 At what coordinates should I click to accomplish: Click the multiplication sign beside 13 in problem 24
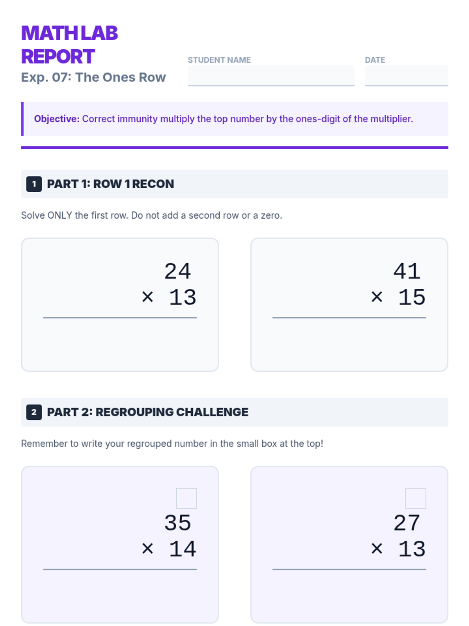click(147, 297)
